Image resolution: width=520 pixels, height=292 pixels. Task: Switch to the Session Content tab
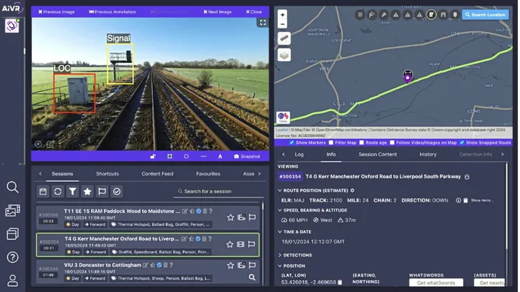[377, 154]
